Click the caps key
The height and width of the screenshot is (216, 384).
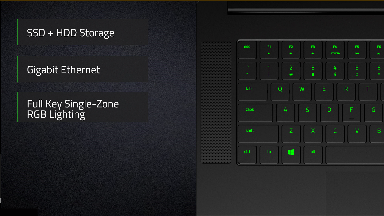click(x=255, y=113)
